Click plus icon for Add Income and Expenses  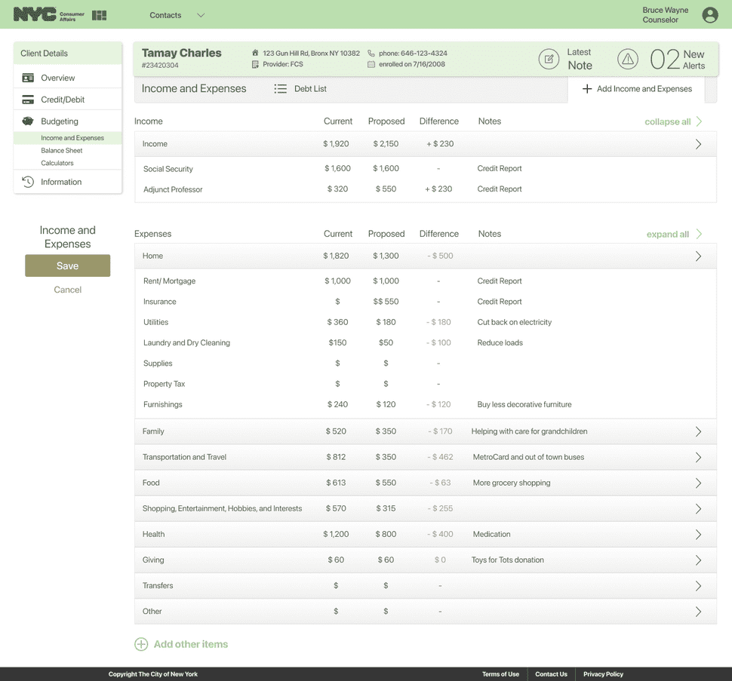587,89
